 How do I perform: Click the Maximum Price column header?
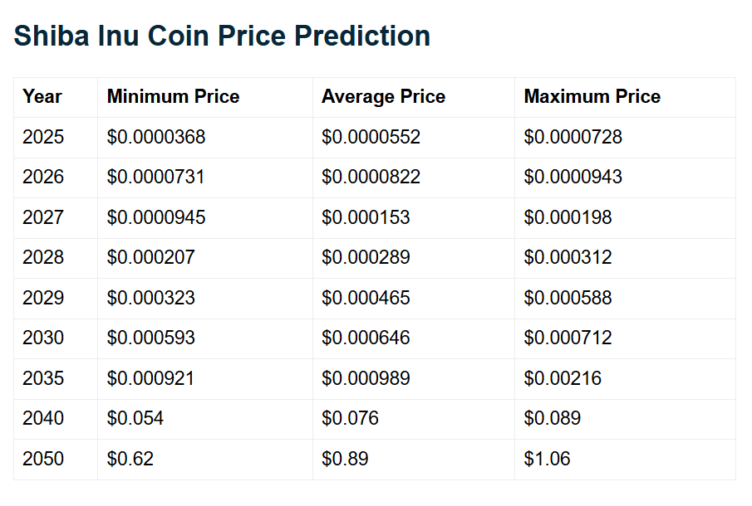pyautogui.click(x=592, y=97)
